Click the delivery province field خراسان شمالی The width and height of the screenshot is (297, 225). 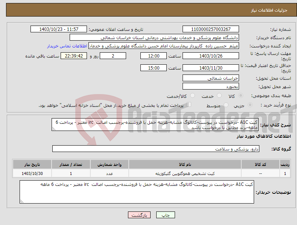pyautogui.click(x=211, y=78)
